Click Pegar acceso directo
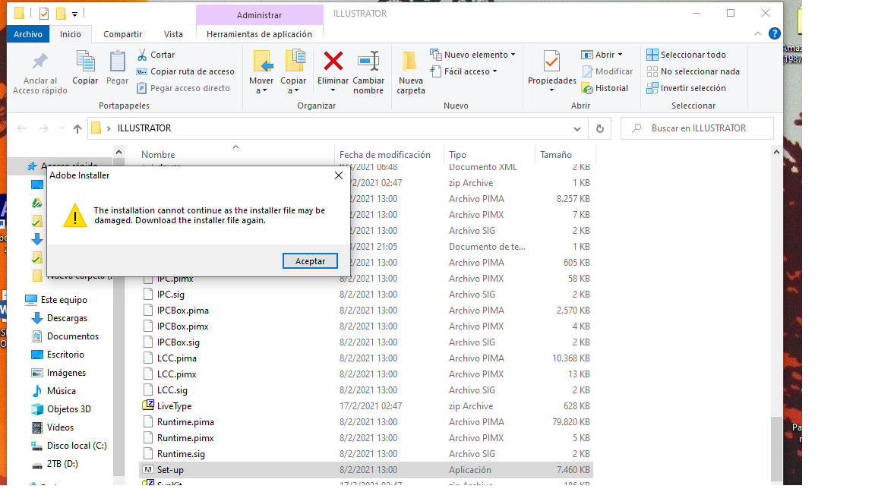The width and height of the screenshot is (875, 492). [184, 88]
